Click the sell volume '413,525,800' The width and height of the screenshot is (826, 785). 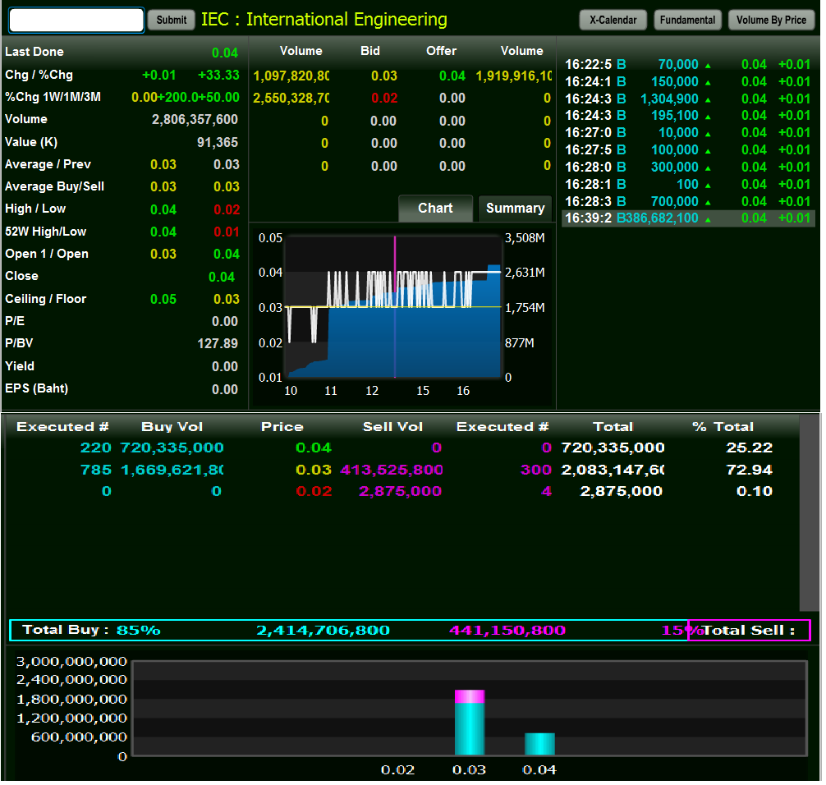point(392,470)
